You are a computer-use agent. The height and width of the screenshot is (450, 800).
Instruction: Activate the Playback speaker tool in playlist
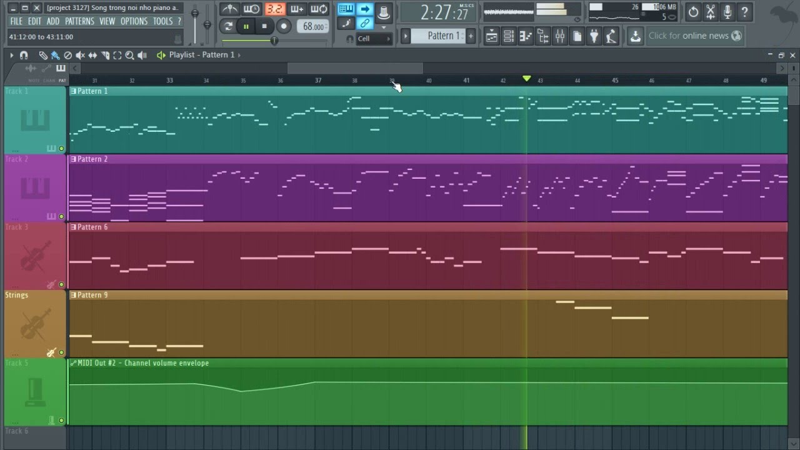(142, 55)
